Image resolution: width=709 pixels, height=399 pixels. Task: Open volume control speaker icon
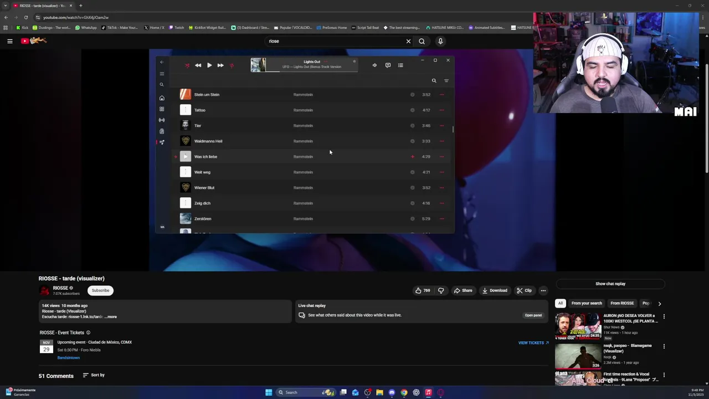pos(374,65)
